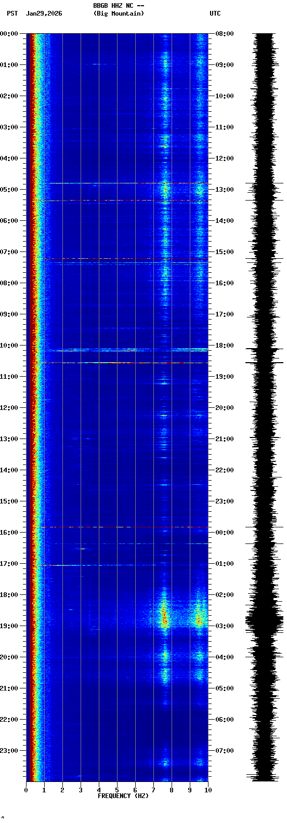Viewport: 287px width, 823px height.
Task: Click the station title BBGB HHZ NC --
Action: click(119, 6)
